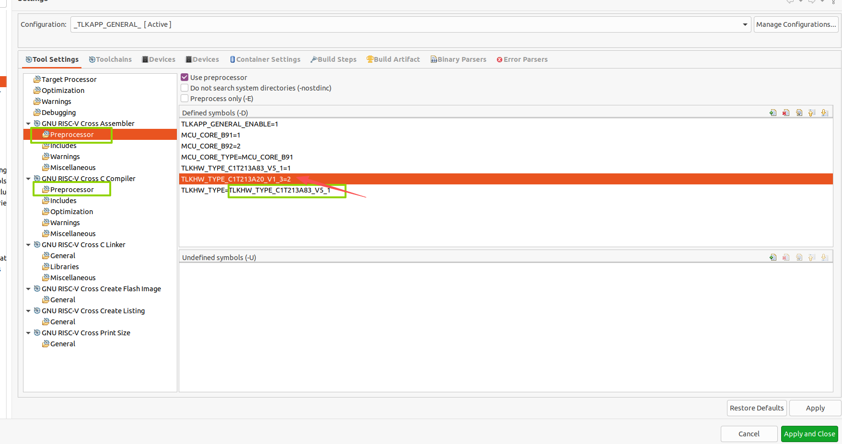
Task: Collapse GNU RISC-V Cross Assembler tree node
Action: click(28, 124)
